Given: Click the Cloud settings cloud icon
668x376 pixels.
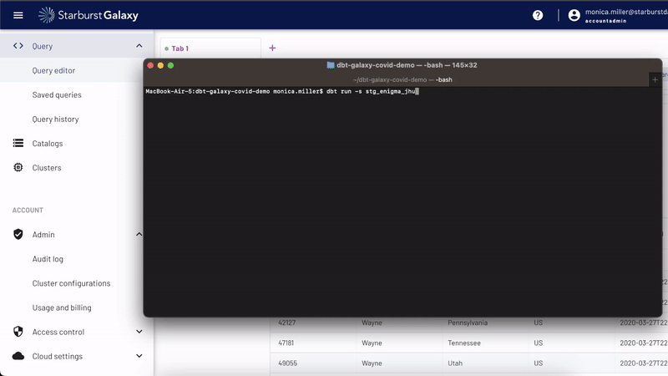Looking at the screenshot, I should pyautogui.click(x=18, y=356).
